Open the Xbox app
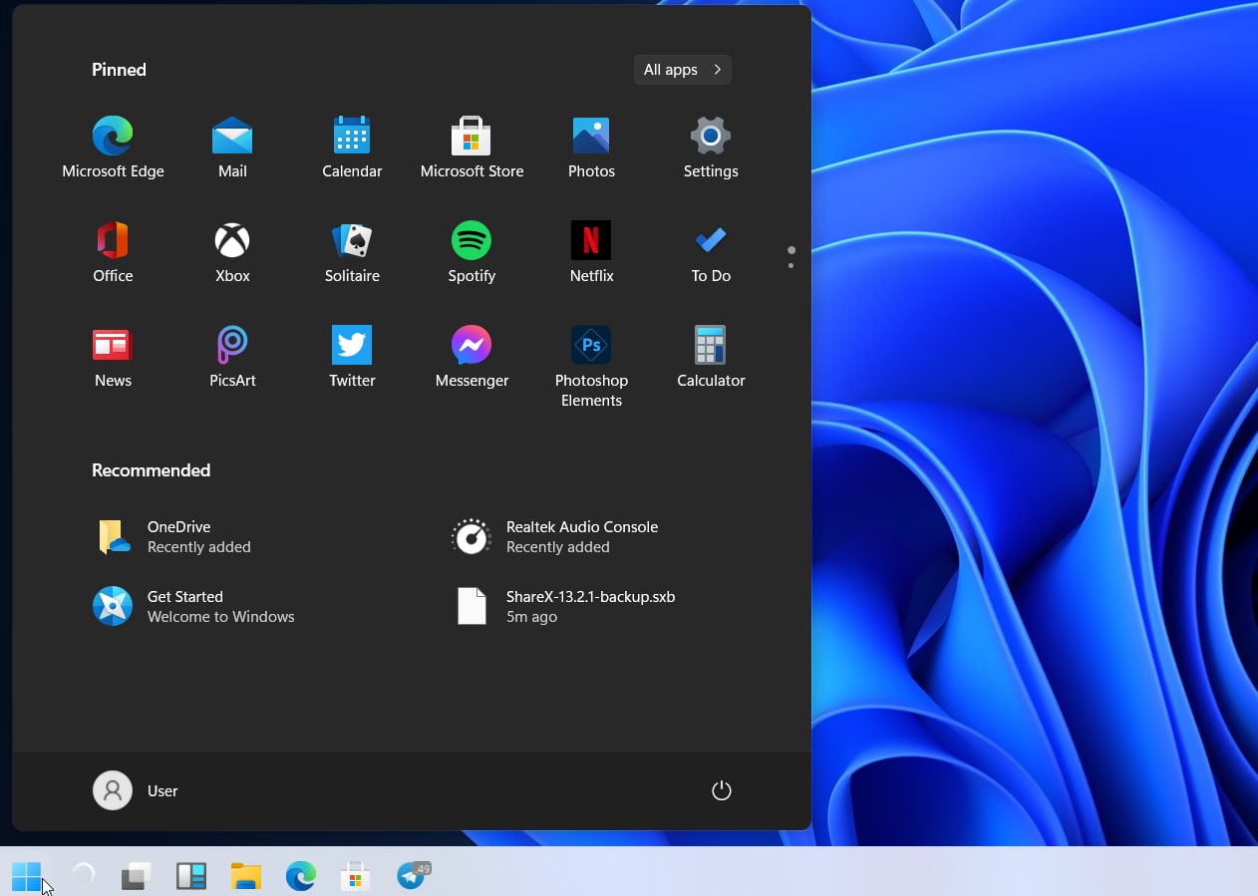Image resolution: width=1258 pixels, height=896 pixels. click(x=232, y=251)
